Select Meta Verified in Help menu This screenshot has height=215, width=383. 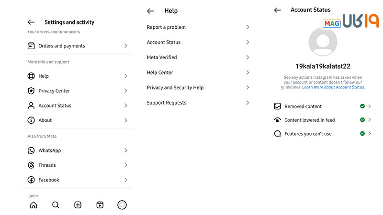pyautogui.click(x=162, y=57)
